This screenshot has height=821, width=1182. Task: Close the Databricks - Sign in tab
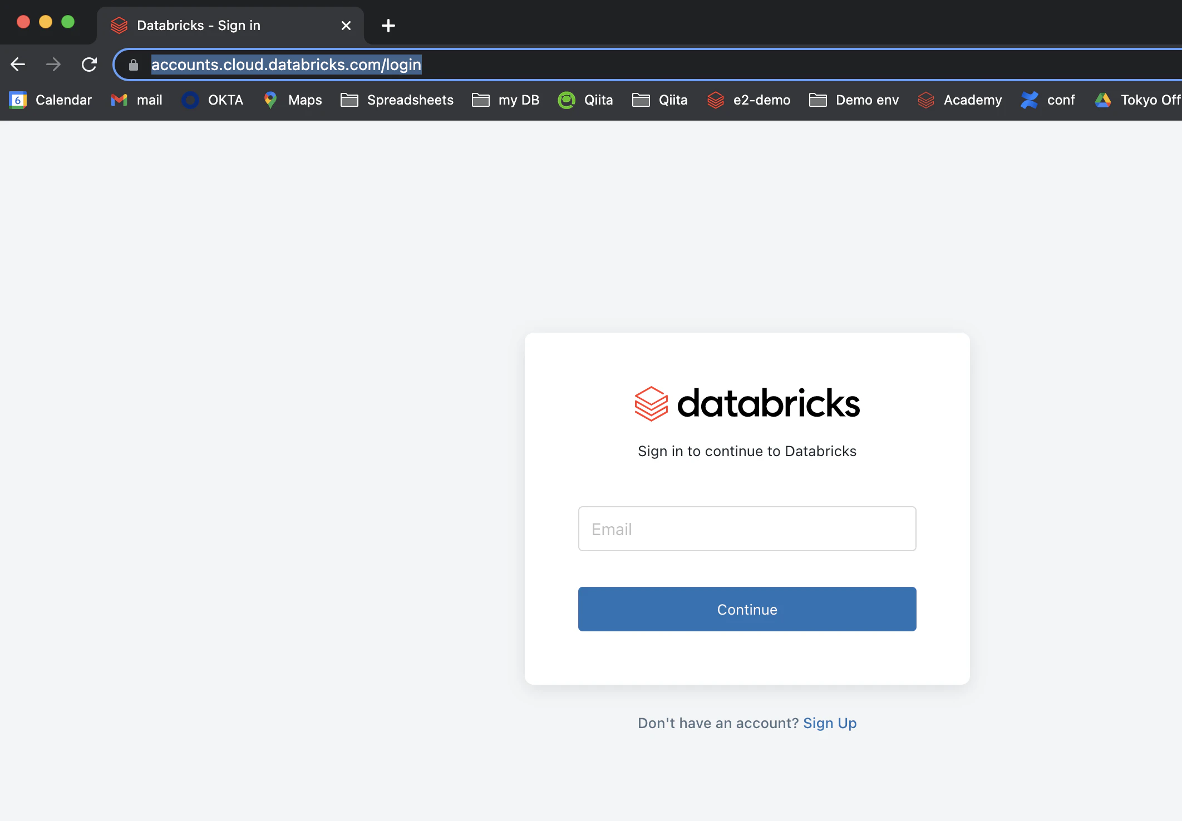[x=346, y=26]
